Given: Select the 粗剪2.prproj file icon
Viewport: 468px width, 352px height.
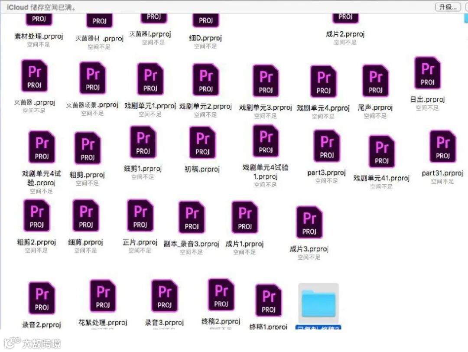Looking at the screenshot, I should [x=37, y=215].
